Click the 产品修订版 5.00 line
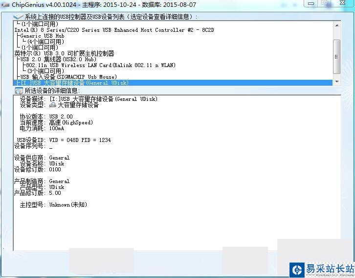The width and height of the screenshot is (355, 278). point(38,193)
